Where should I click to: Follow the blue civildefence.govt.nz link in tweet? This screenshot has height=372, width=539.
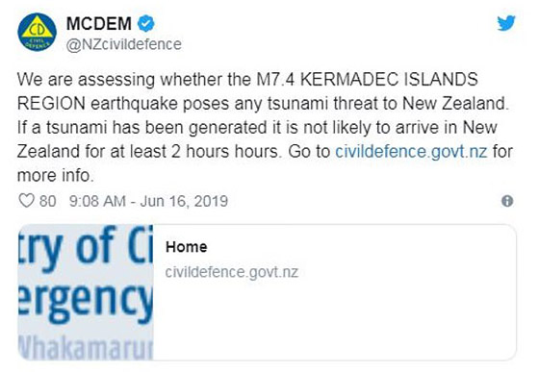(x=411, y=151)
